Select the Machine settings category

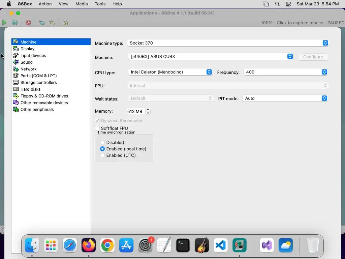(51, 42)
